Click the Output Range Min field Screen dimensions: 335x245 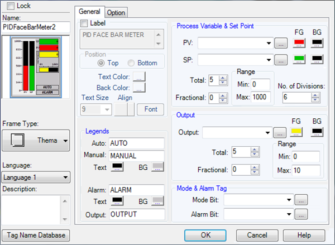tap(306, 157)
